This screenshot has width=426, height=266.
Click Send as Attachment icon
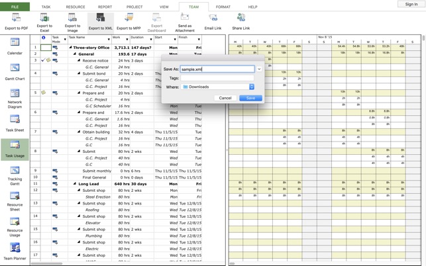pyautogui.click(x=185, y=17)
